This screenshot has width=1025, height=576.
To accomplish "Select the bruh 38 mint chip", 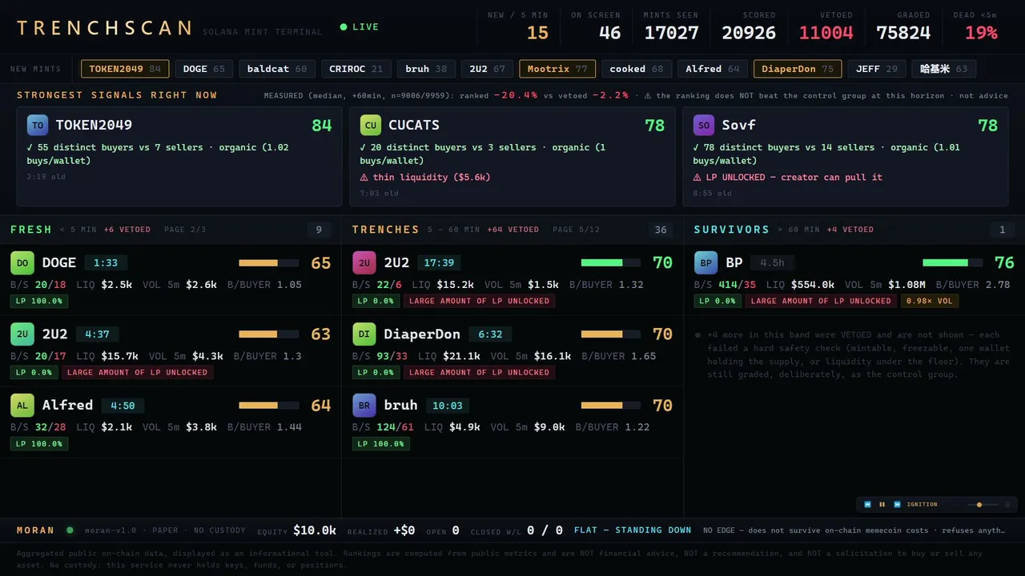I will point(426,69).
